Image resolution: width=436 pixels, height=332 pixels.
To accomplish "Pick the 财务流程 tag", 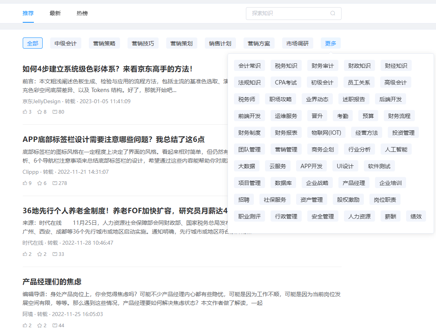I will point(399,116).
